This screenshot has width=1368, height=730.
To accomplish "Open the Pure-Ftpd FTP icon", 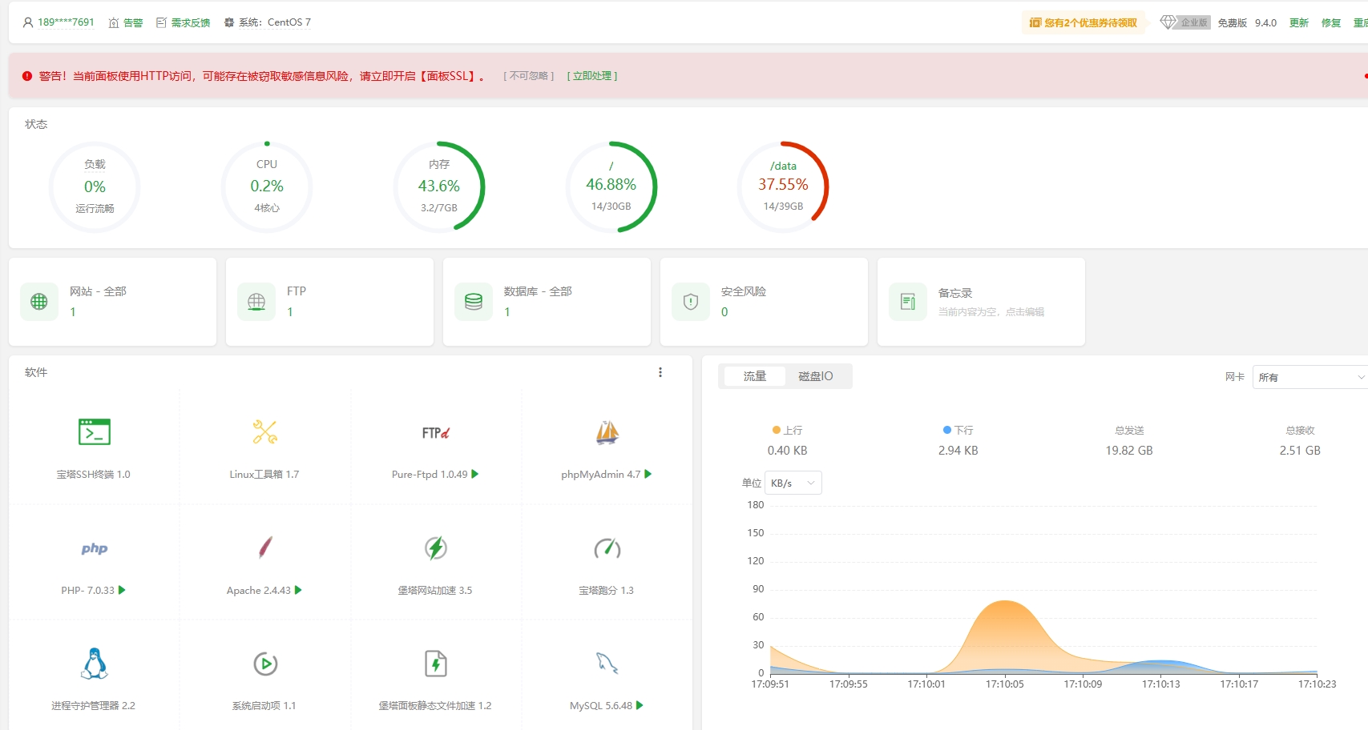I will 436,433.
